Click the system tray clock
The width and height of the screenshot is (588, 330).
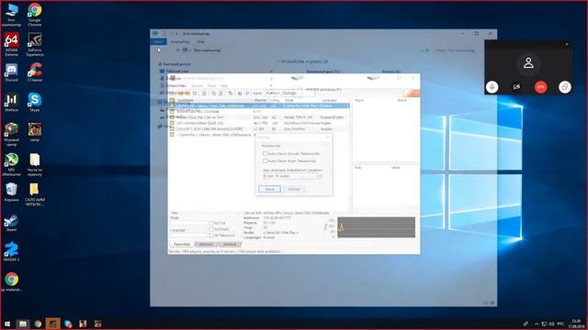576,324
